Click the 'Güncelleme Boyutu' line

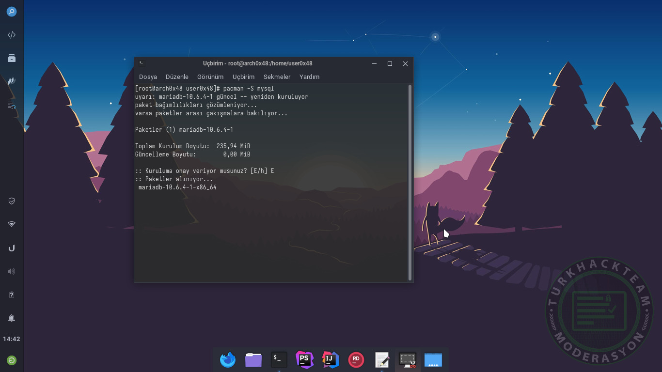(193, 155)
